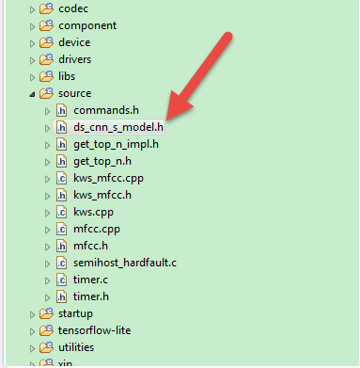This screenshot has height=368, width=360.
Task: Click the semihost_hardfault.c file icon
Action: point(62,264)
